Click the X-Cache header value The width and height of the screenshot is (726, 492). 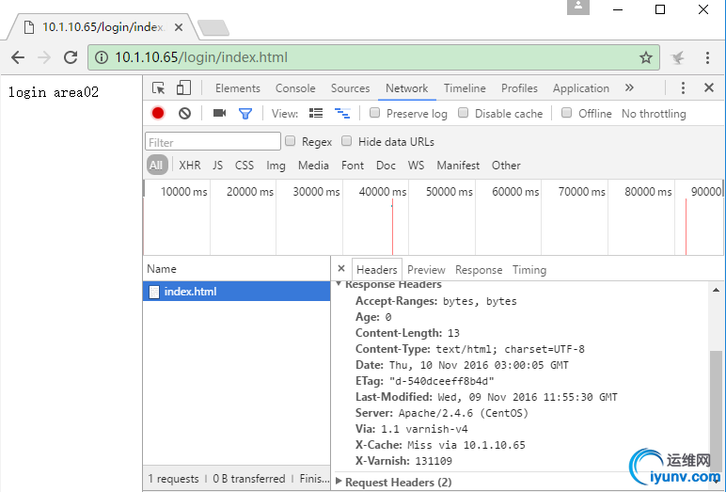tap(466, 445)
